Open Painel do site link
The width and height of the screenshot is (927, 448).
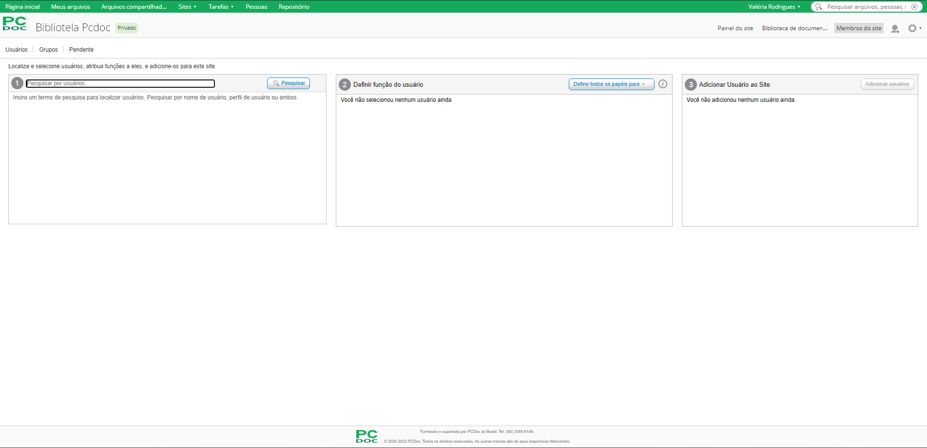point(735,28)
